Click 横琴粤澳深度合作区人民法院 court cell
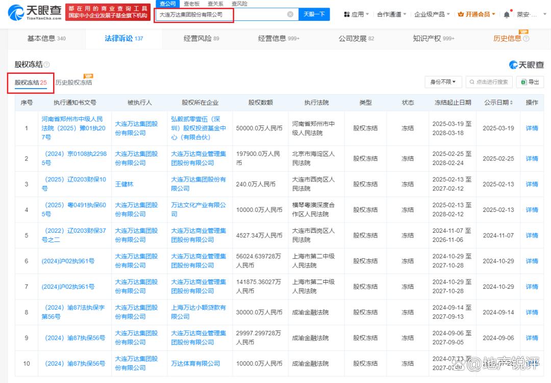This screenshot has width=551, height=383. [x=313, y=210]
